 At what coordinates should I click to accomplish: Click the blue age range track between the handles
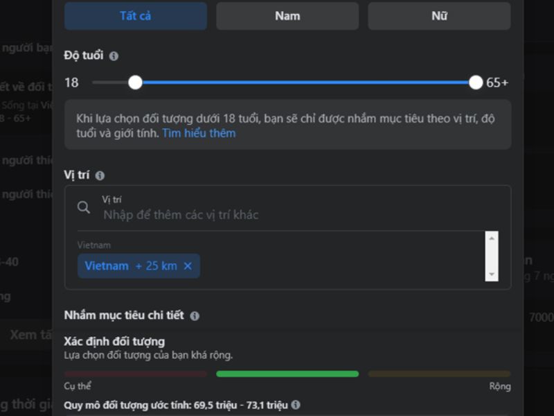pos(305,83)
